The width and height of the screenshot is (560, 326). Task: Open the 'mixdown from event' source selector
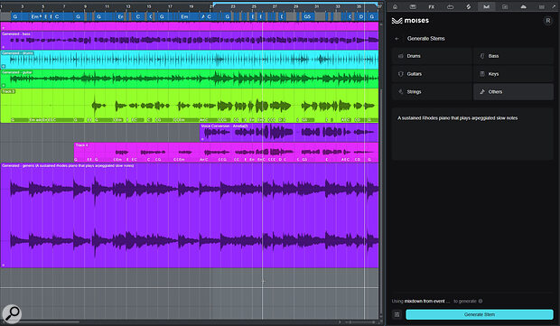coord(427,301)
